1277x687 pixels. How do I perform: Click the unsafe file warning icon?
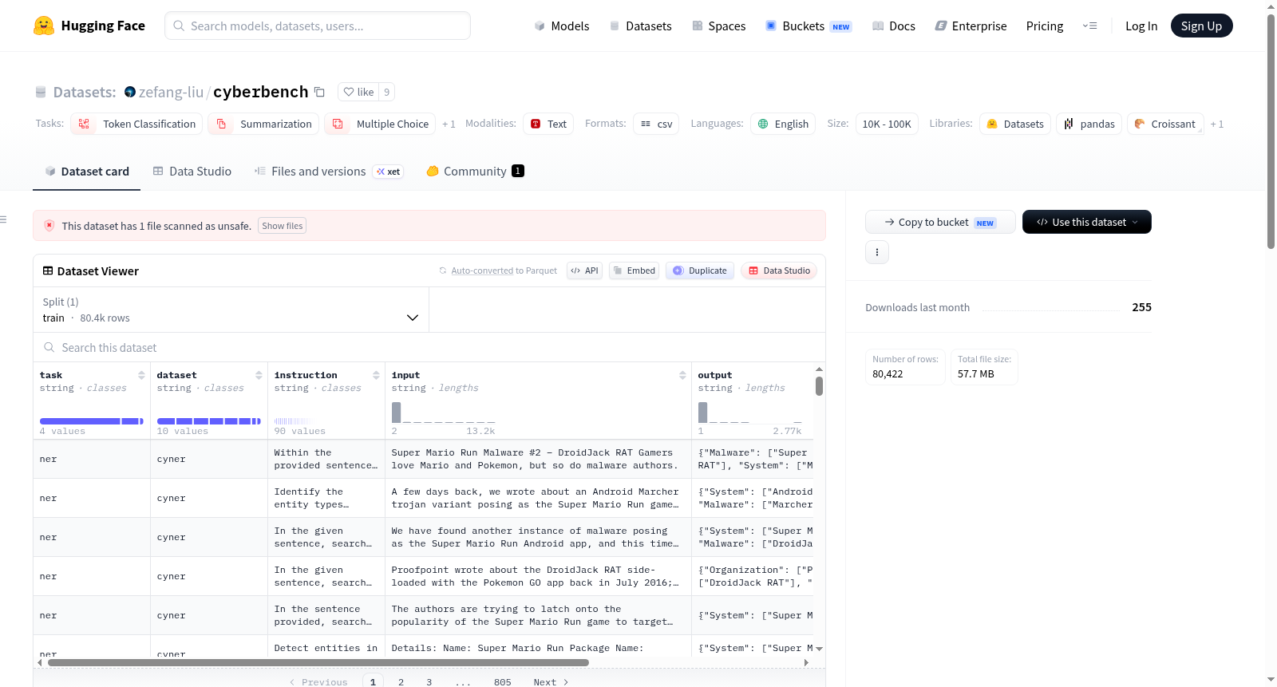pyautogui.click(x=49, y=226)
